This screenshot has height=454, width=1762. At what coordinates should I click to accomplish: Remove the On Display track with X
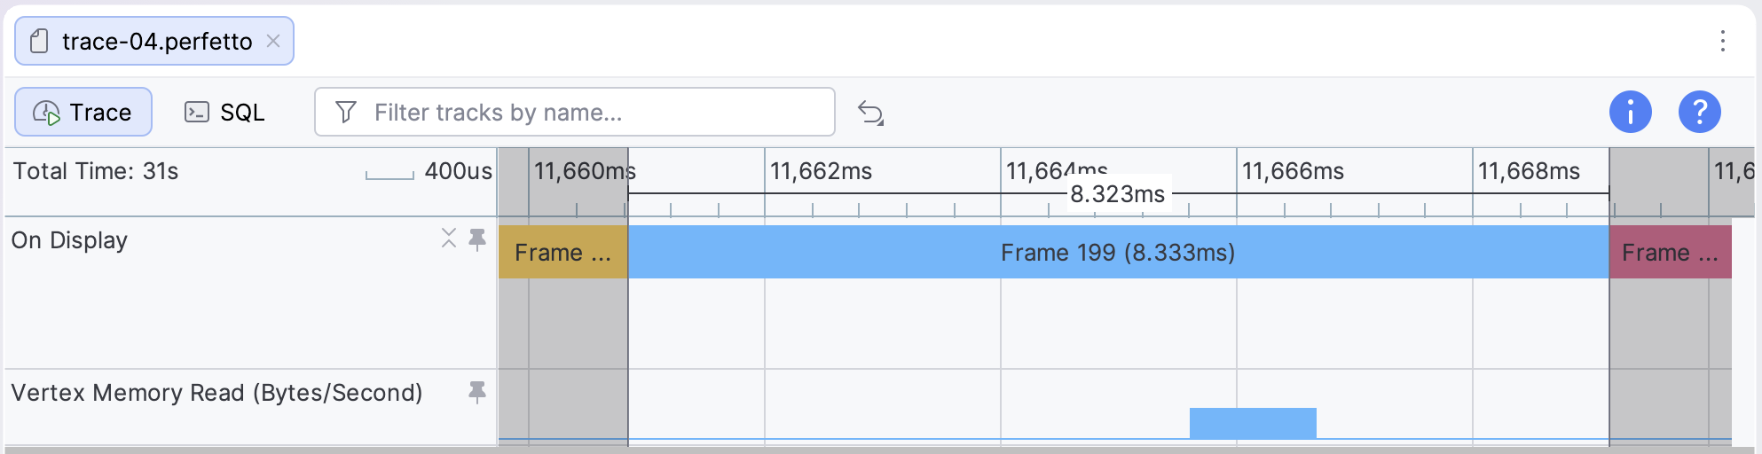[x=449, y=238]
